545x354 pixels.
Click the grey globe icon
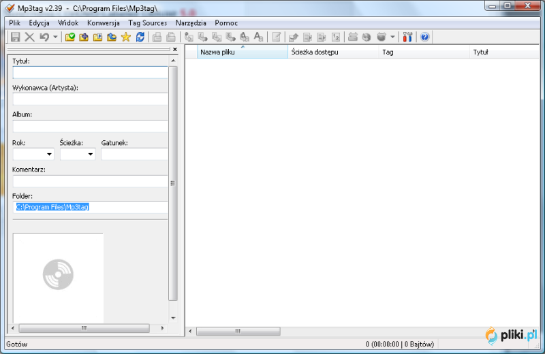coord(367,37)
